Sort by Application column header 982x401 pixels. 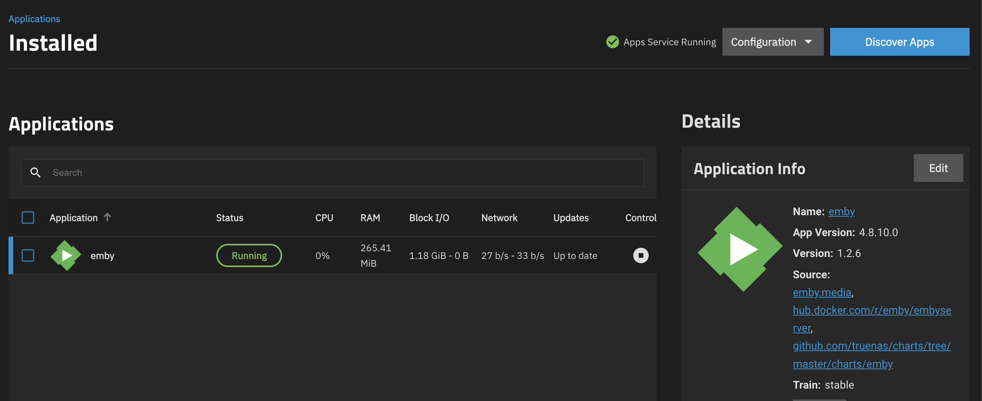click(x=73, y=218)
